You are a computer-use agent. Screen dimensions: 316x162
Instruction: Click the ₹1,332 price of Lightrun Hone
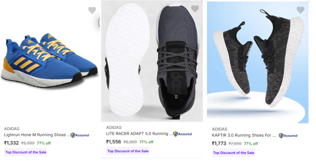(11, 143)
